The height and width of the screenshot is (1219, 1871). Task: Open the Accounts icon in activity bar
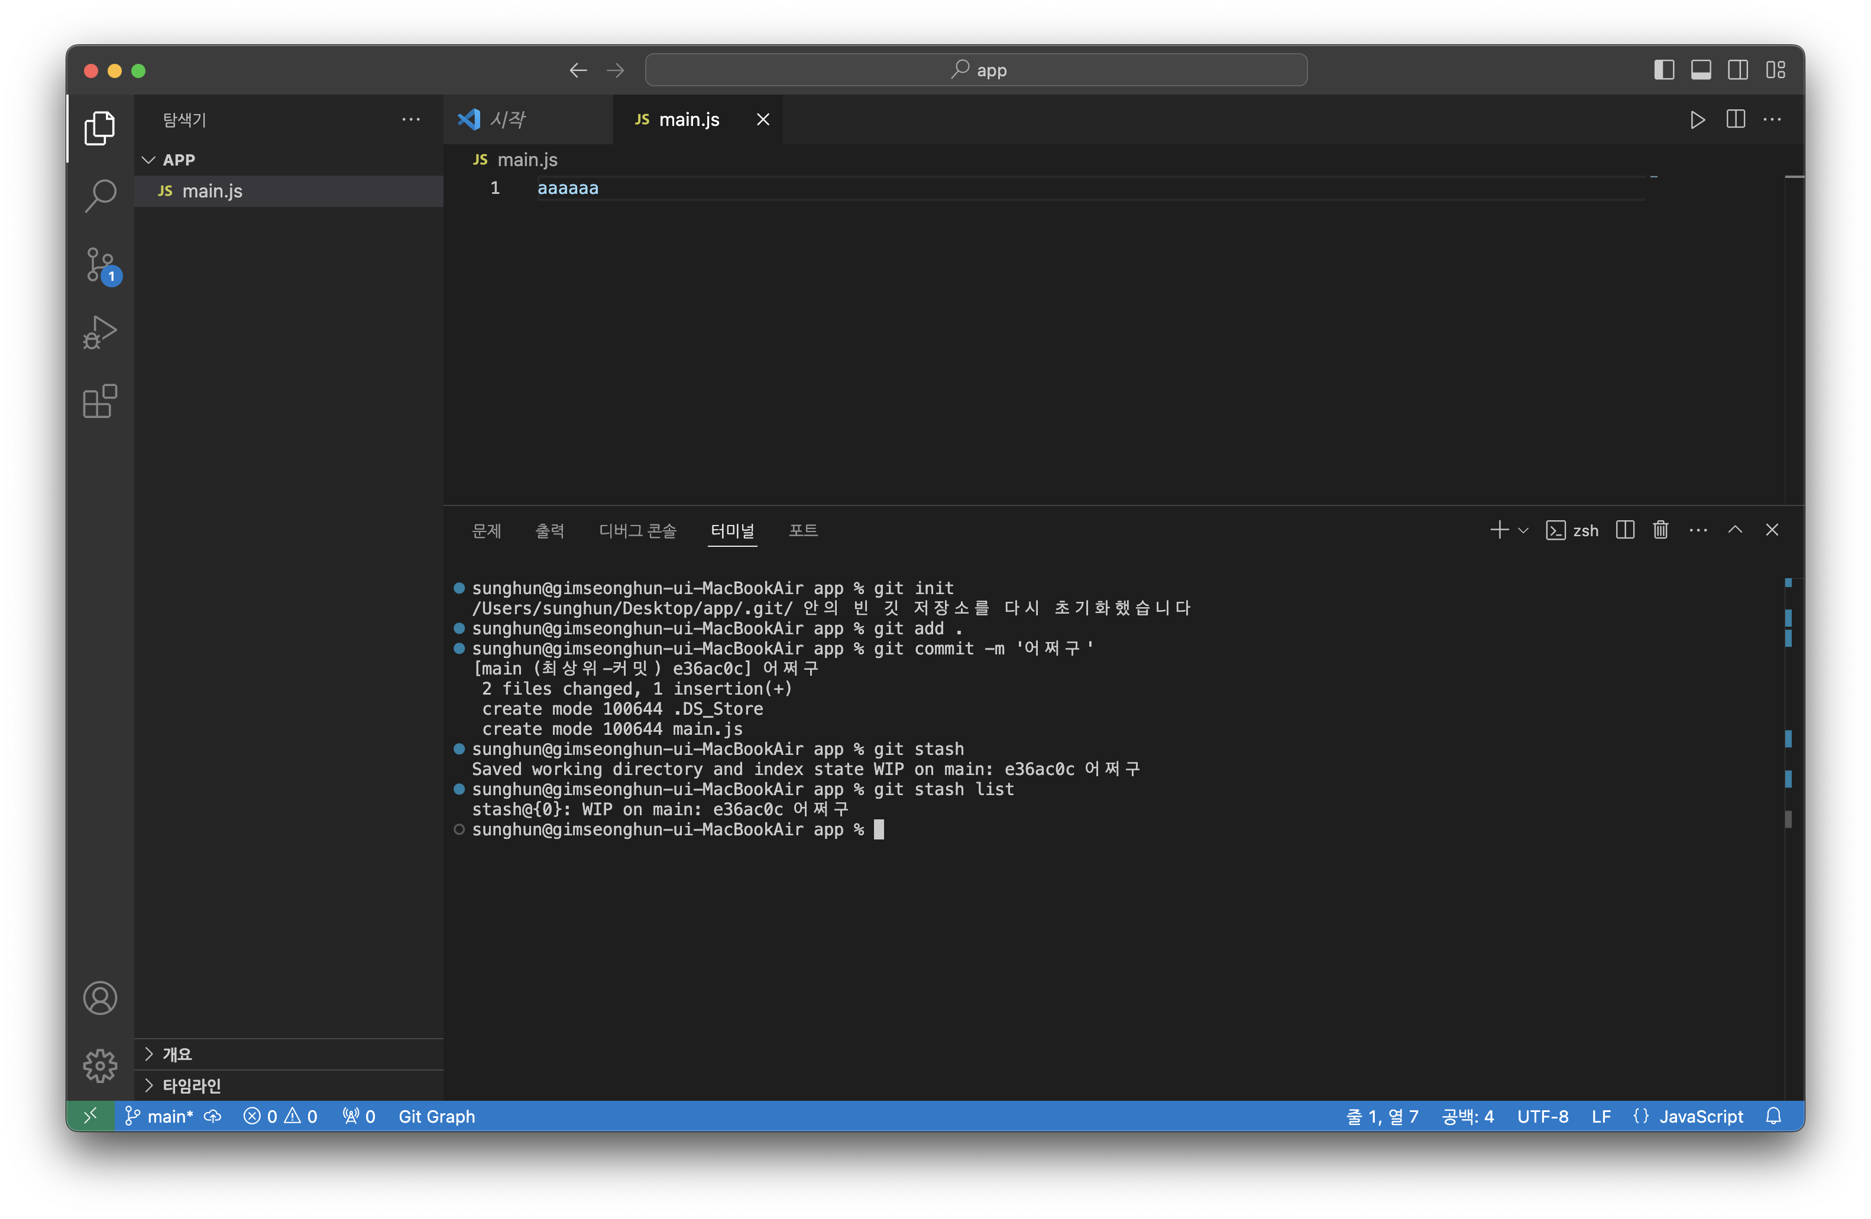click(101, 998)
